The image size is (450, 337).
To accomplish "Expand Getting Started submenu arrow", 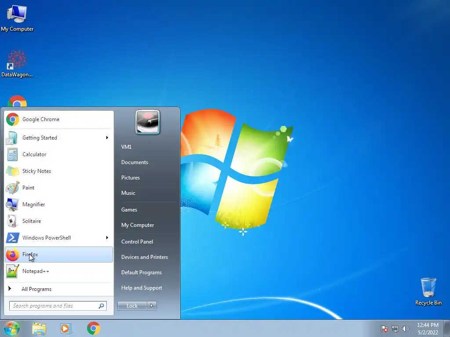I will coord(107,138).
